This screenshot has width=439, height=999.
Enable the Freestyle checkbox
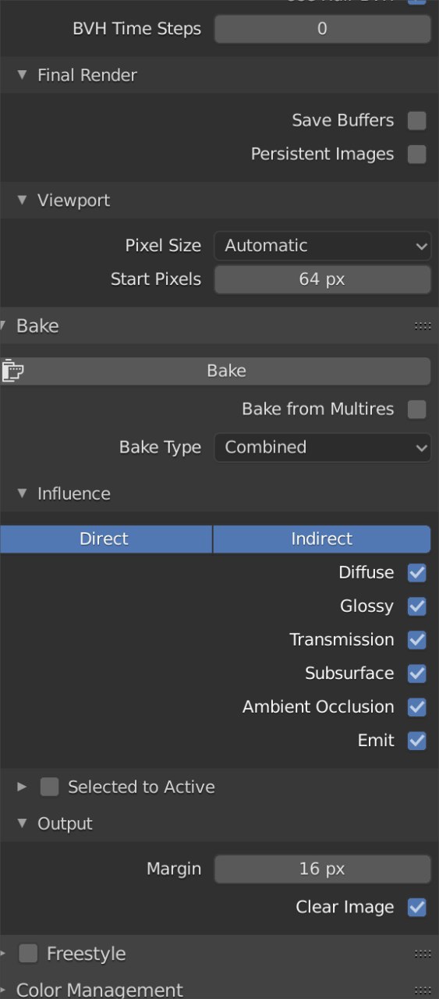pos(28,954)
